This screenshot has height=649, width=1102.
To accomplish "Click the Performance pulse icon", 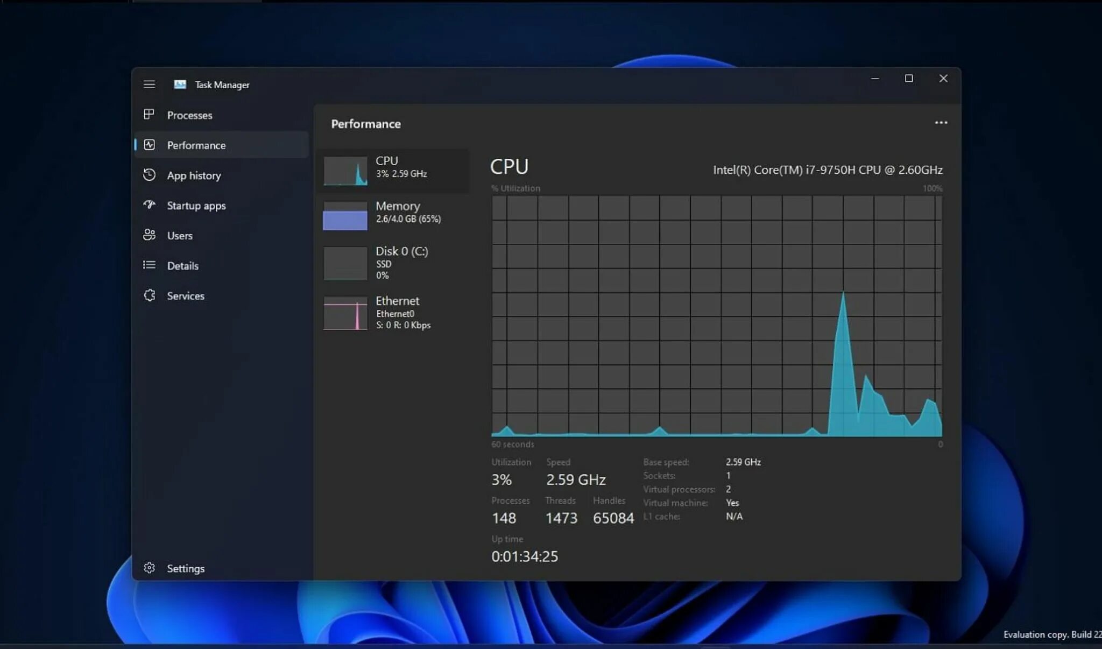I will [x=150, y=145].
